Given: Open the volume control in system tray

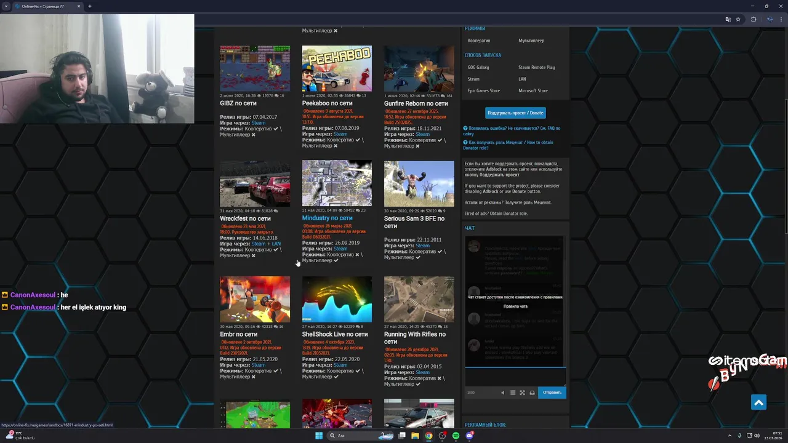Looking at the screenshot, I should (757, 436).
